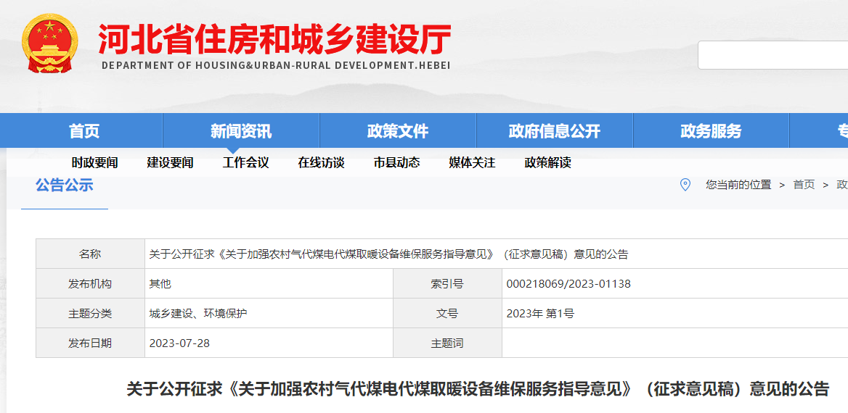Open the 政府信息公开 navigation menu
The width and height of the screenshot is (848, 413).
[555, 131]
